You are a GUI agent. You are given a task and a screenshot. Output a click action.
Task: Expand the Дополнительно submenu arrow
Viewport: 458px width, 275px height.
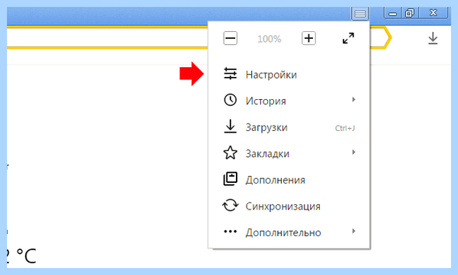pyautogui.click(x=353, y=232)
